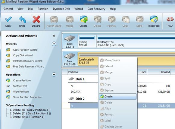Choose Align in the context menu
Screen dimensions: 175x129
118,108
